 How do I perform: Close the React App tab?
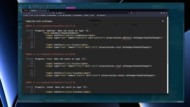click(46, 11)
